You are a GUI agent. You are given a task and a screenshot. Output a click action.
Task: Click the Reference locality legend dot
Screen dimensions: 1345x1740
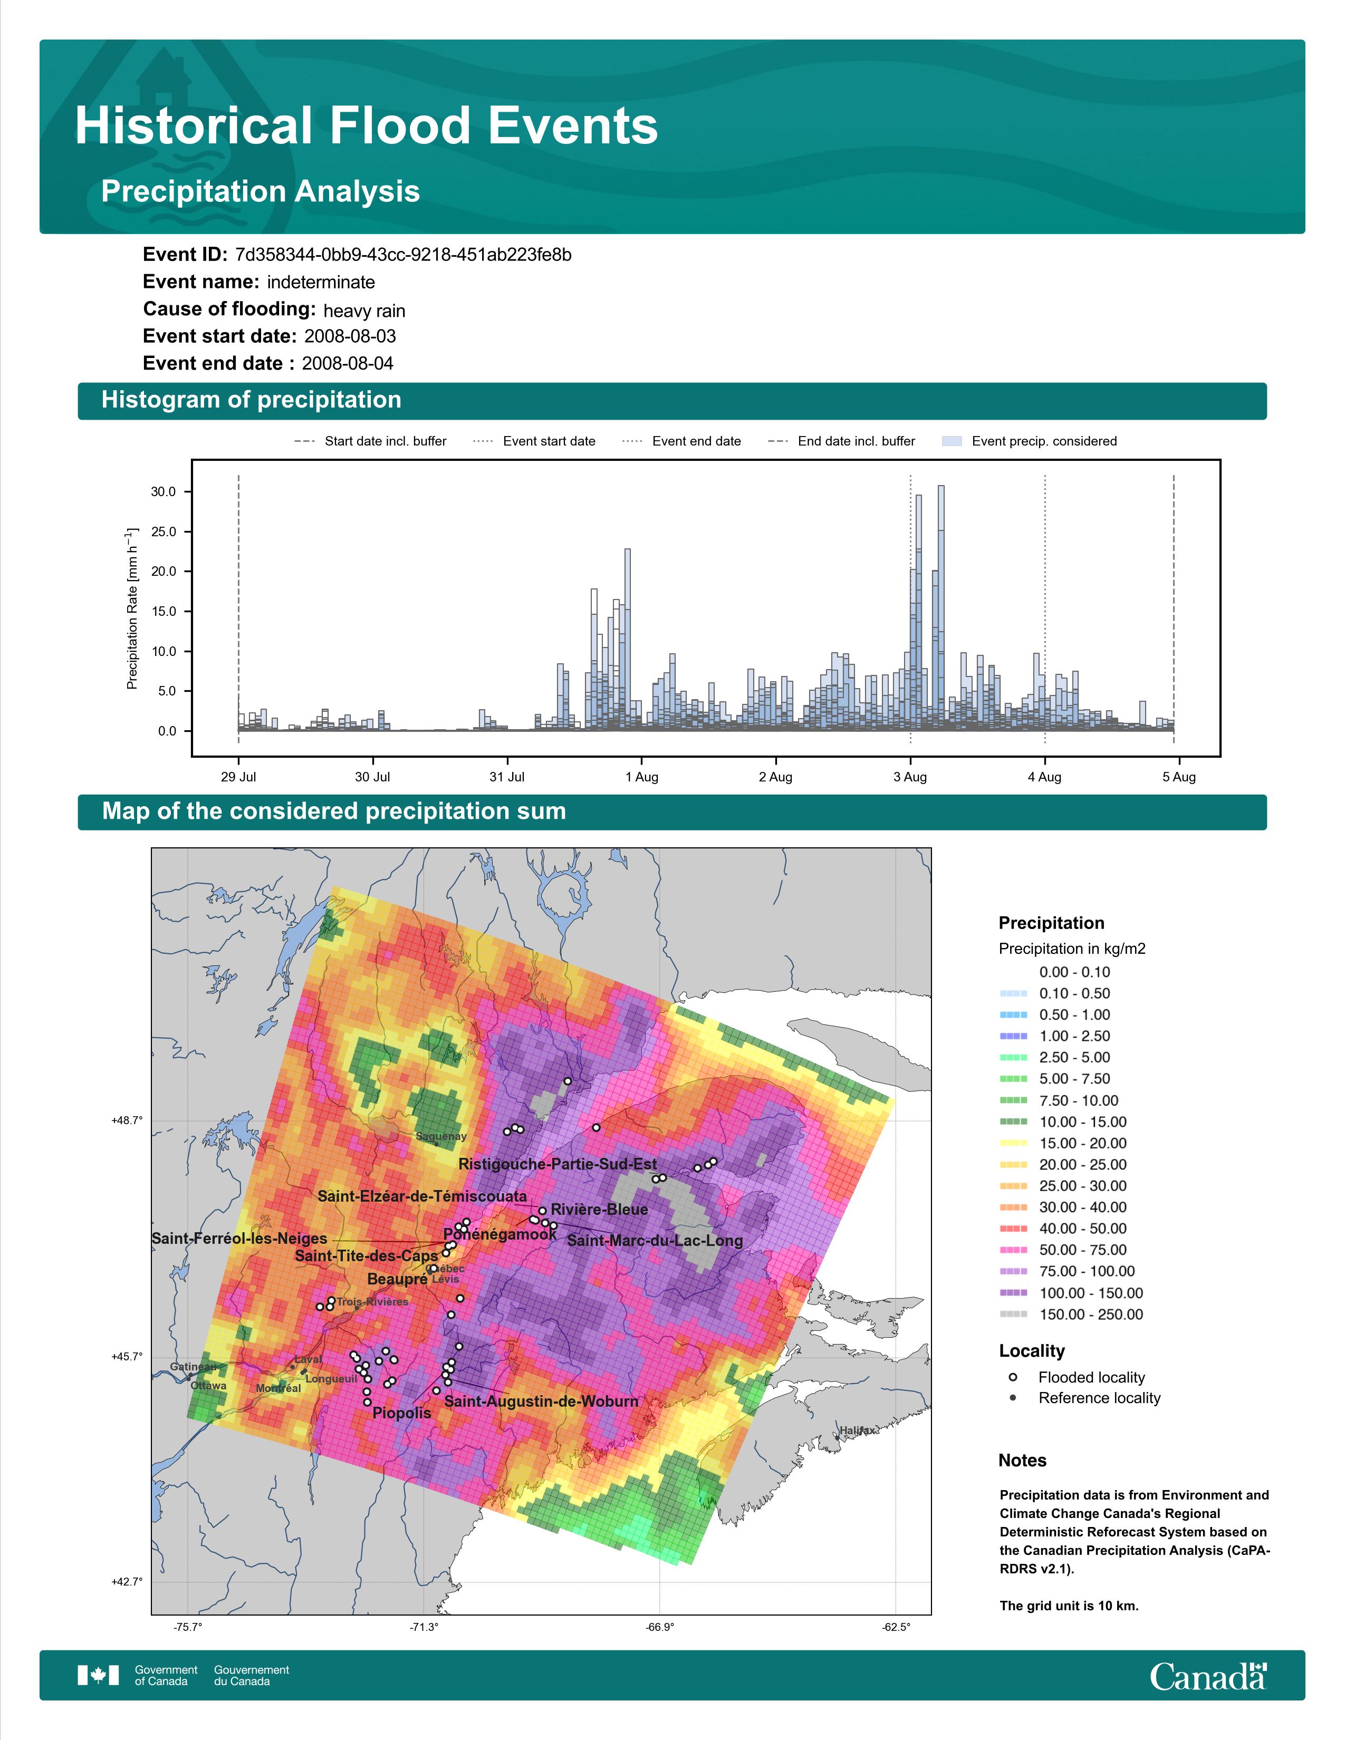[1013, 1398]
